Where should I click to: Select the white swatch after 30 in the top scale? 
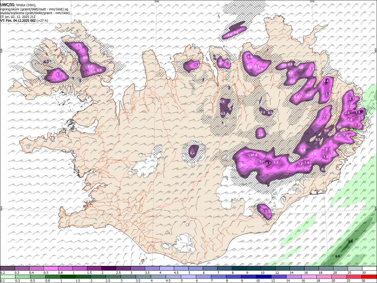coord(370,268)
